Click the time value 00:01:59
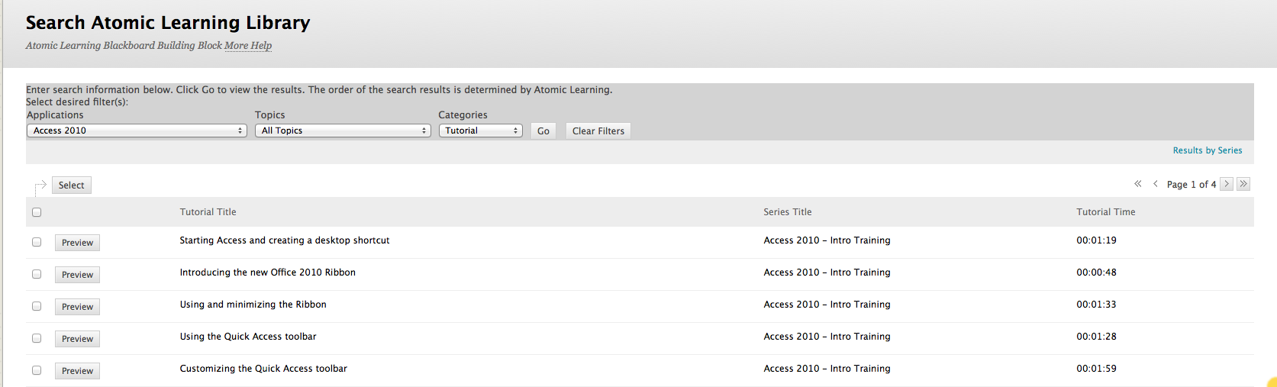1277x387 pixels. (x=1097, y=369)
